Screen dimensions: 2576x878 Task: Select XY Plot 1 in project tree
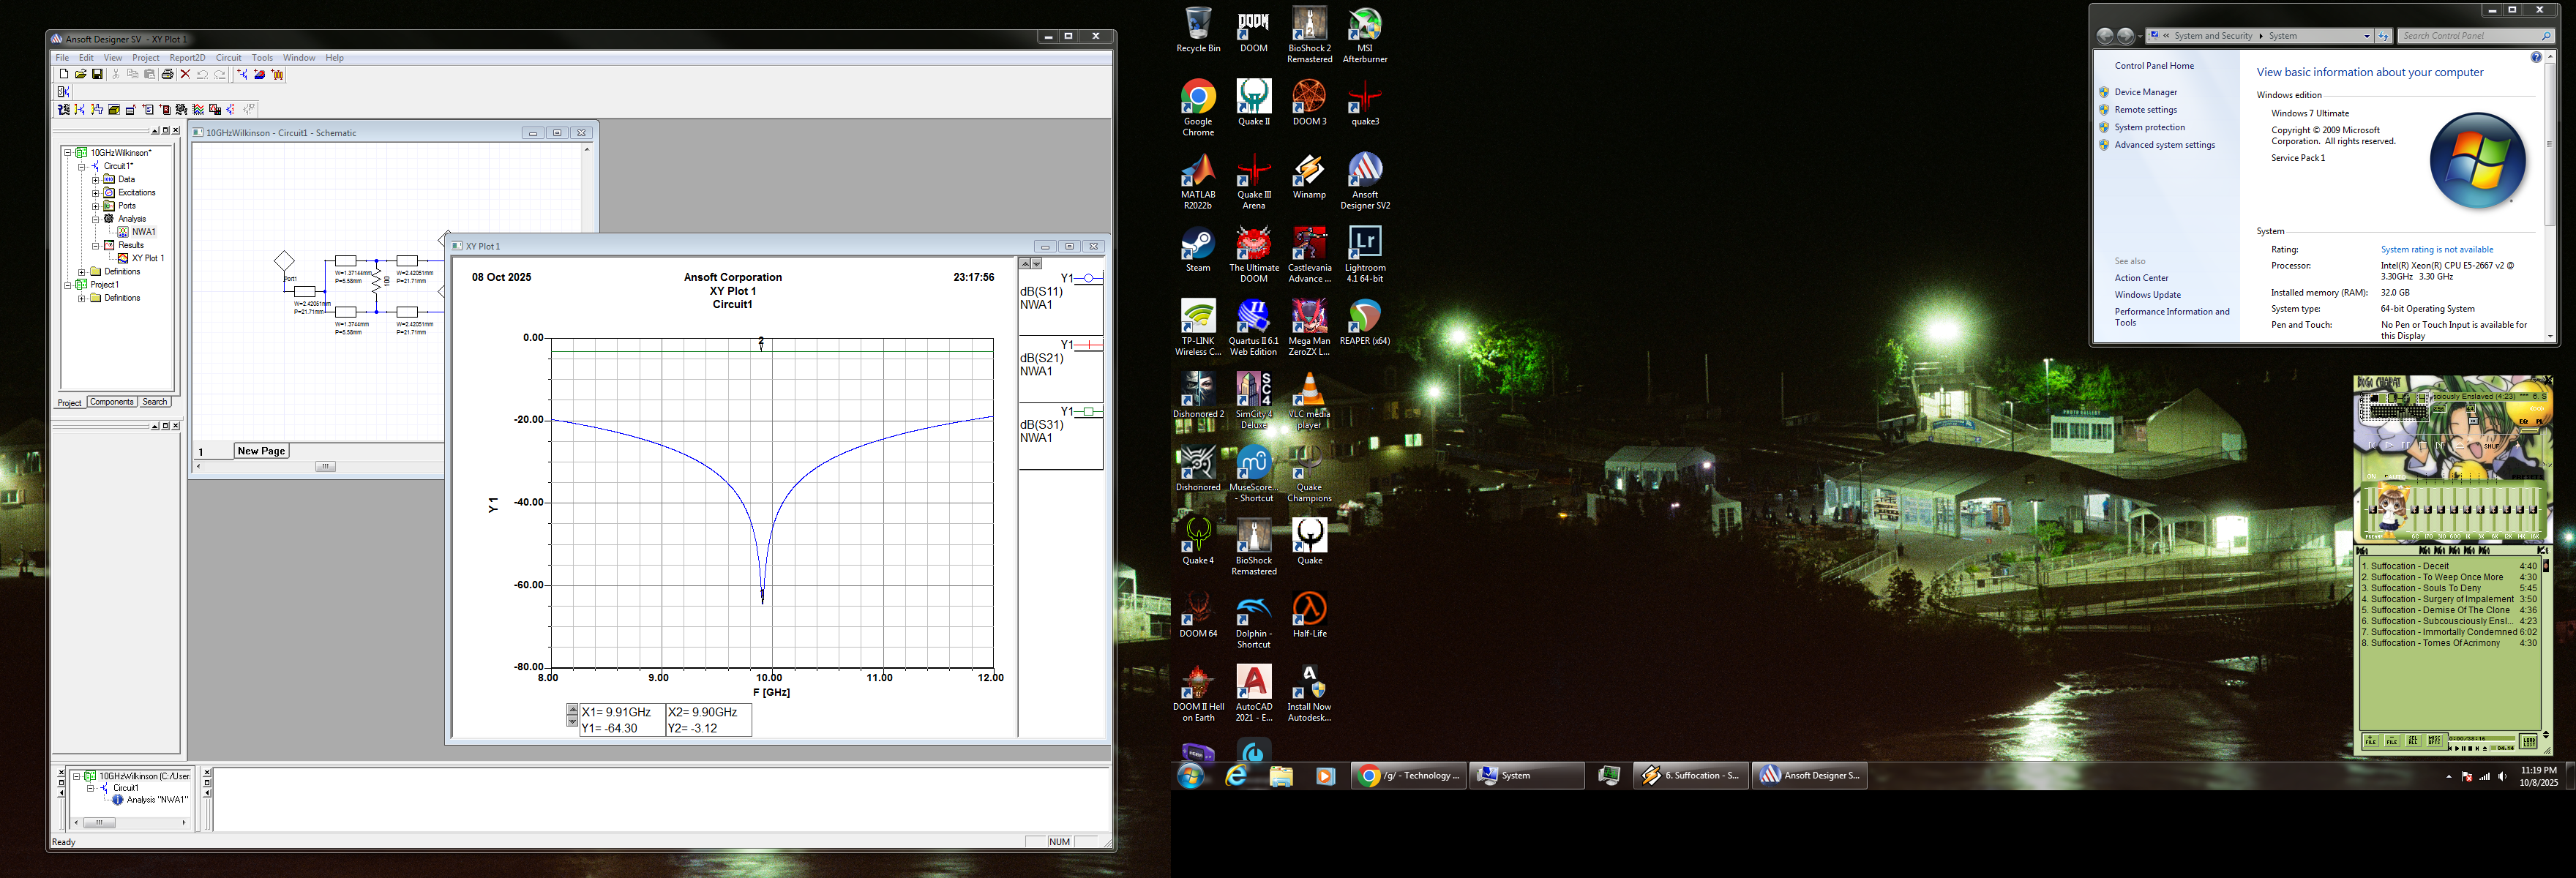pos(147,258)
